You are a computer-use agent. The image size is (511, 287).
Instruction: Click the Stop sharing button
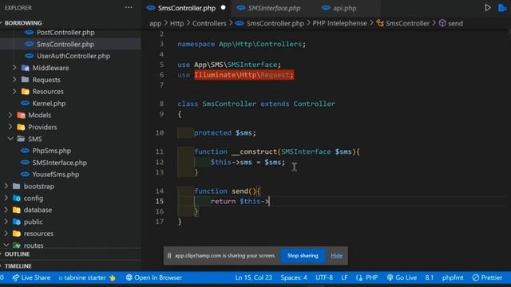(x=303, y=256)
